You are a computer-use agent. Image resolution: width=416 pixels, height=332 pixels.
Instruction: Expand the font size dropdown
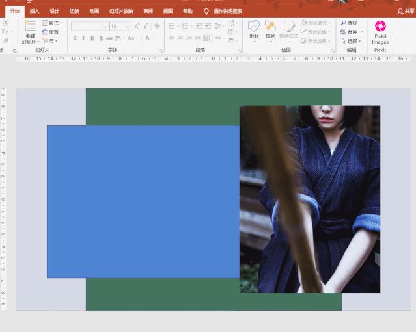click(128, 27)
